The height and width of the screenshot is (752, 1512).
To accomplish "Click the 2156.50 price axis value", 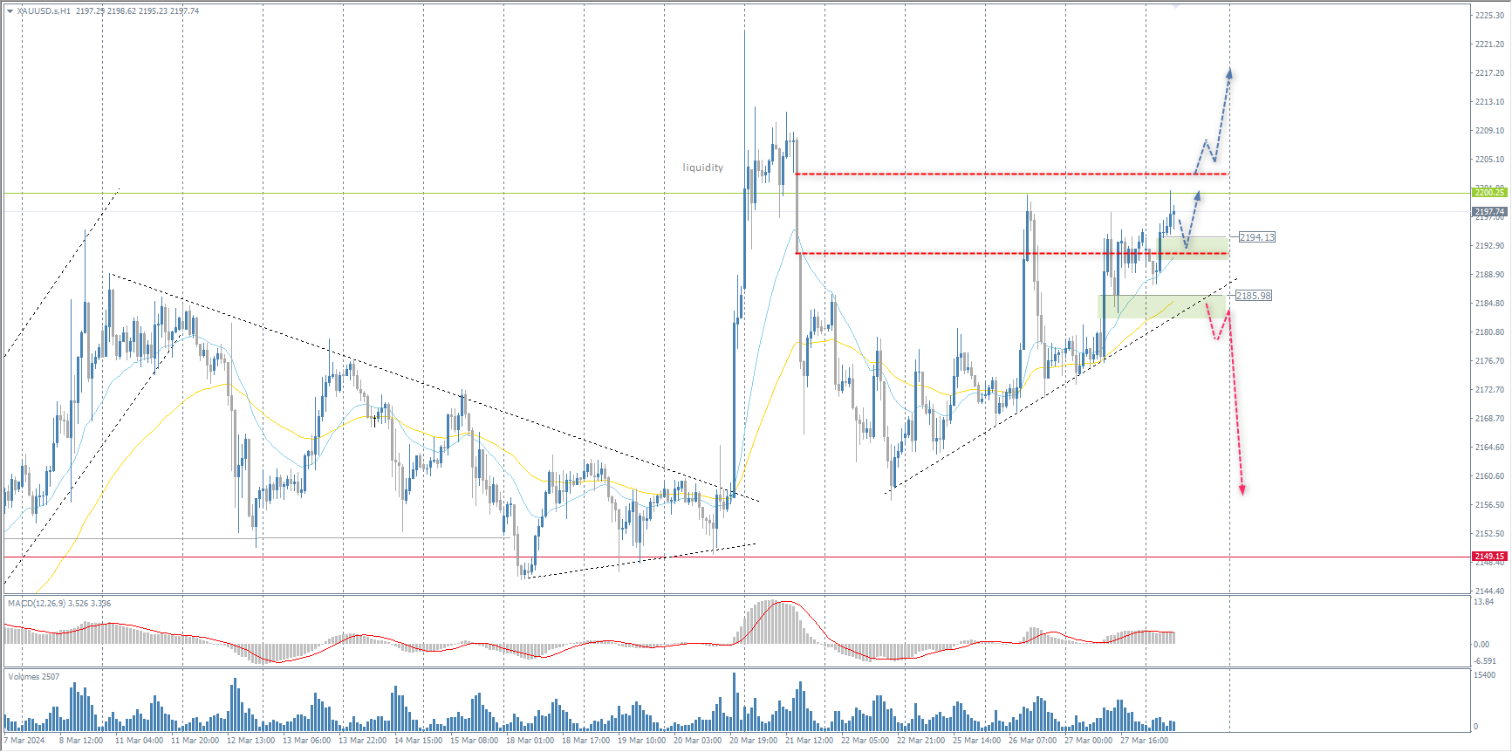I will click(x=1489, y=505).
